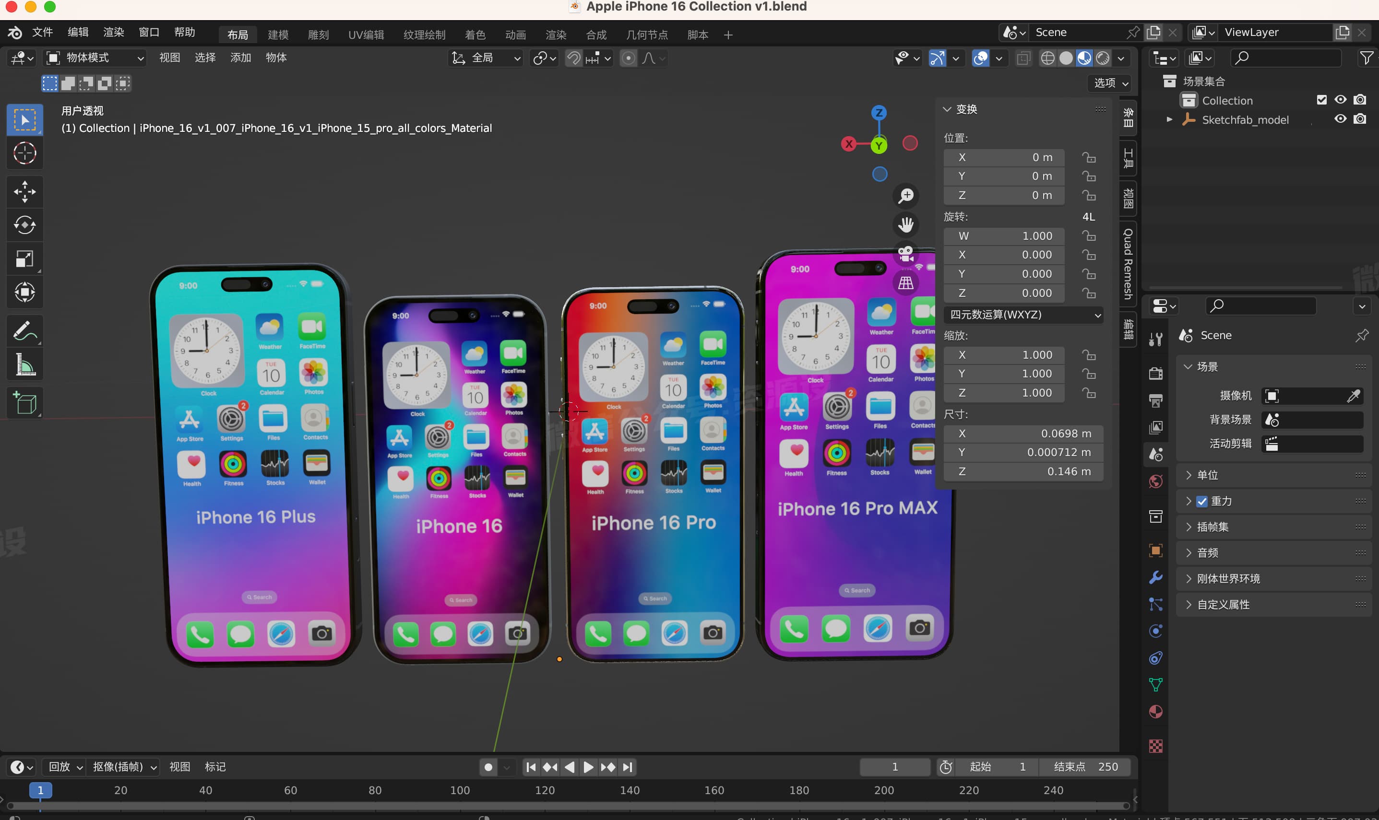Toggle X-ray display button
Viewport: 1379px width, 820px height.
[1023, 58]
